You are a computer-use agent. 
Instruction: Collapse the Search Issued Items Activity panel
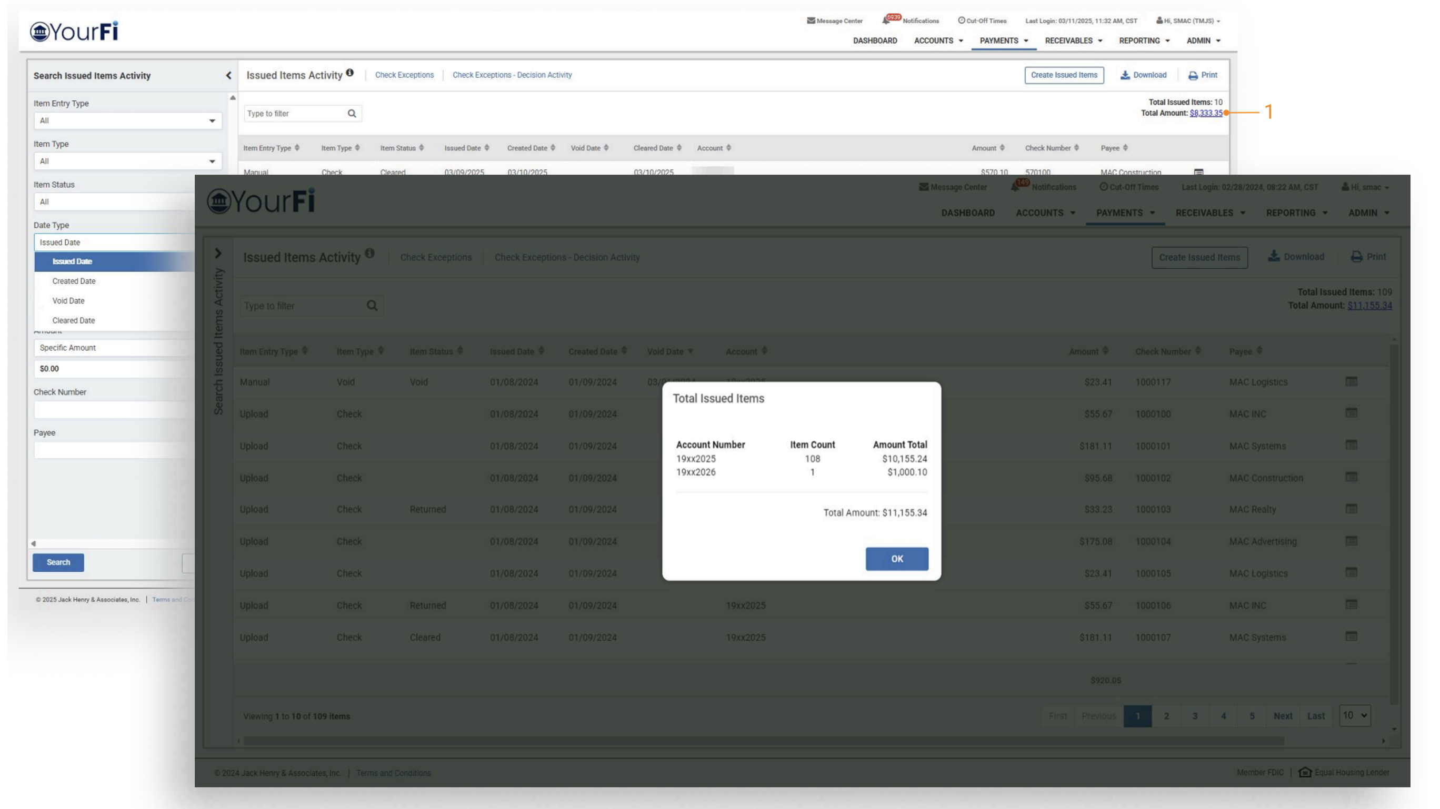(x=228, y=75)
